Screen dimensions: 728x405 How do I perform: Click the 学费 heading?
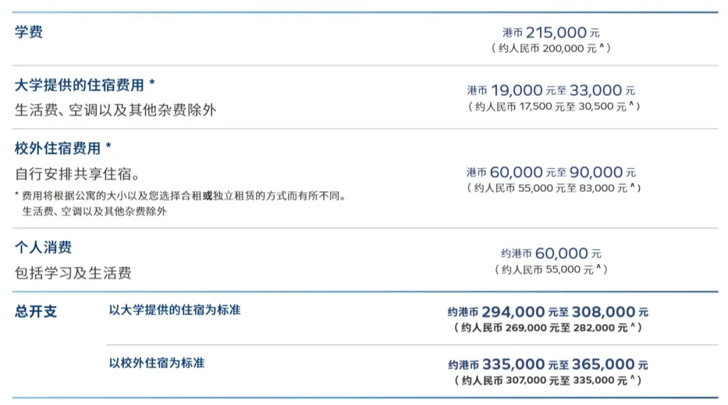[29, 33]
